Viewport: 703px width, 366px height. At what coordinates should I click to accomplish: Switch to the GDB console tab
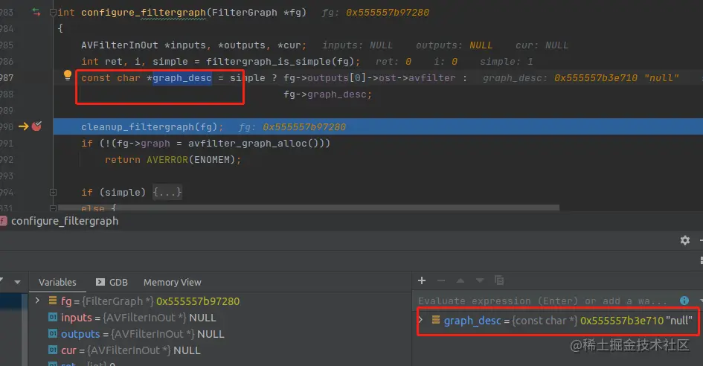coord(112,283)
